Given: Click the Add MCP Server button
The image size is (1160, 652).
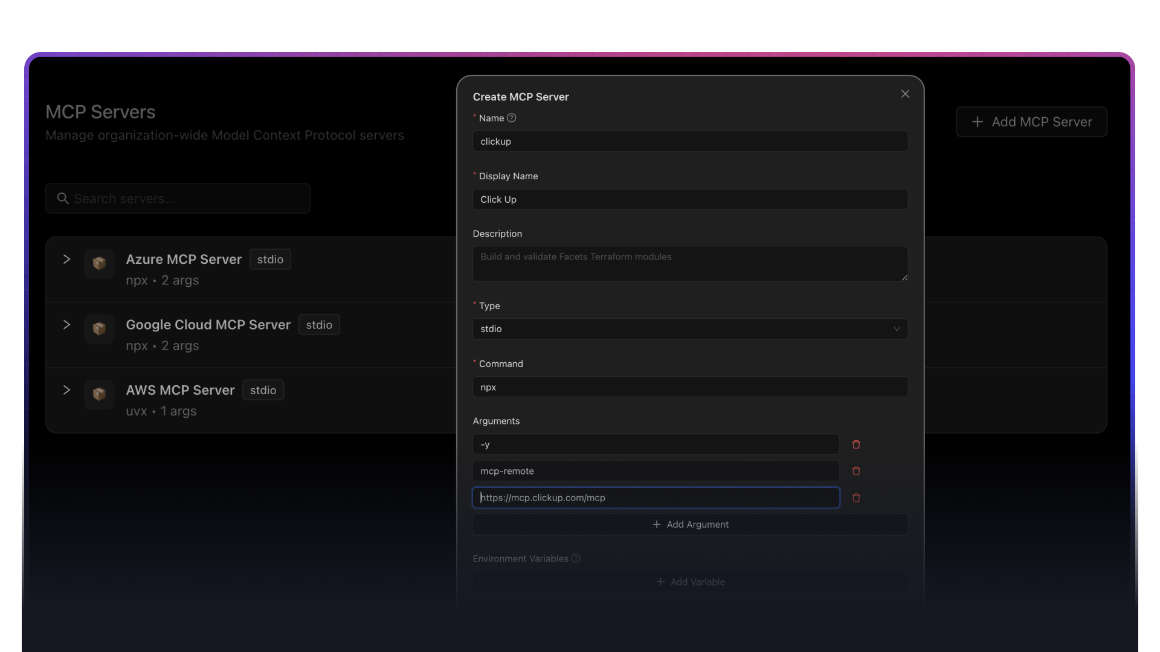Looking at the screenshot, I should pyautogui.click(x=1031, y=121).
